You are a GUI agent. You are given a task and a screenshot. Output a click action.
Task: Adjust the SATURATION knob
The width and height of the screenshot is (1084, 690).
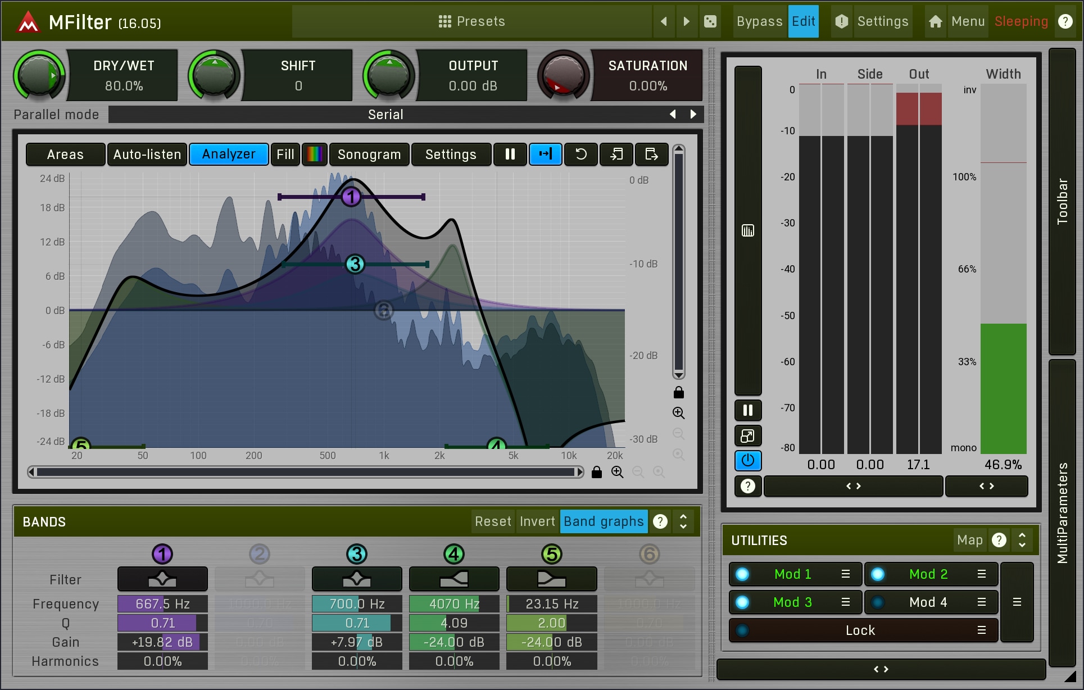coord(564,75)
